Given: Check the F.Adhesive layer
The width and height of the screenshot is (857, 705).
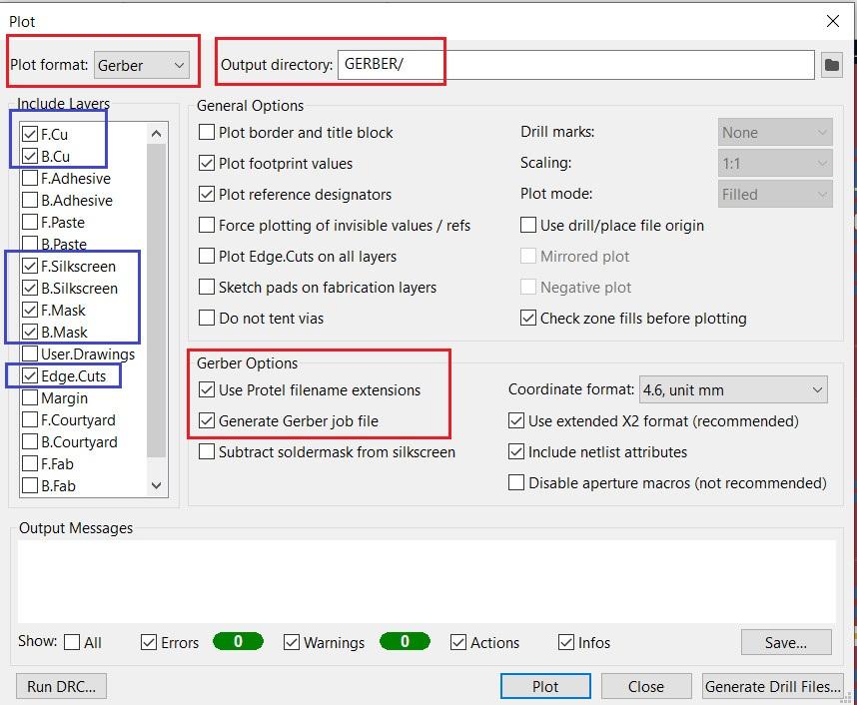Looking at the screenshot, I should pos(30,178).
